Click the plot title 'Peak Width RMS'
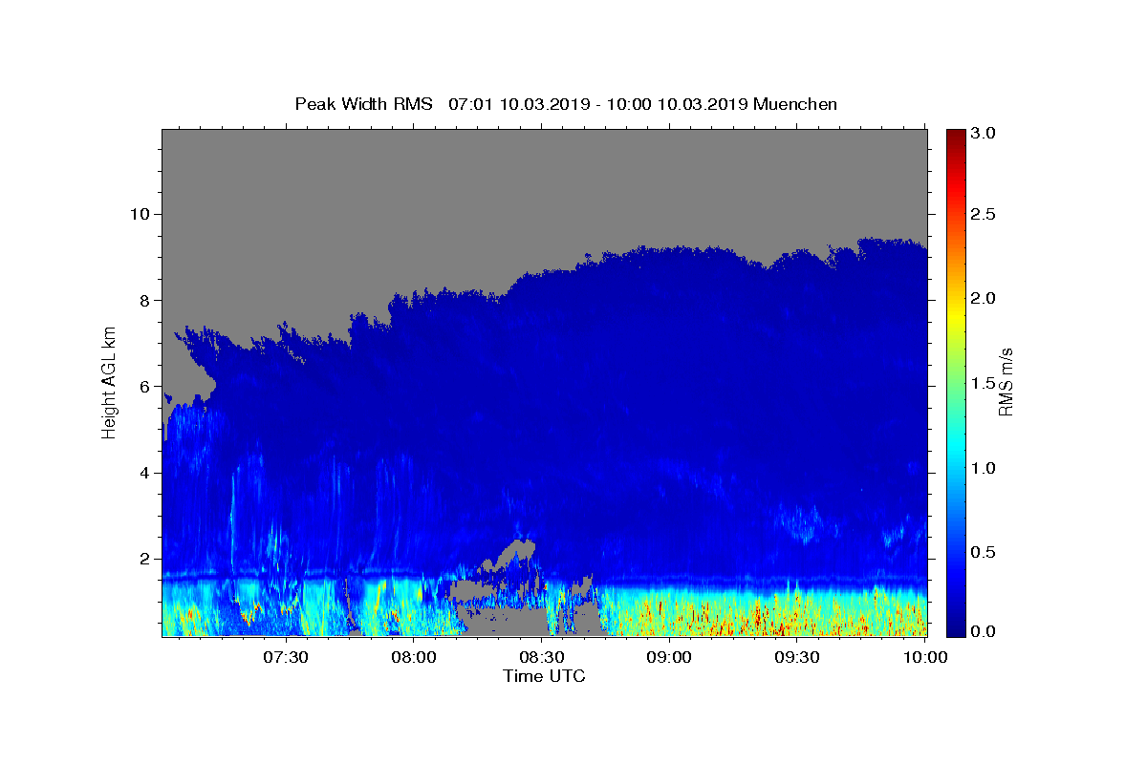 tap(364, 103)
